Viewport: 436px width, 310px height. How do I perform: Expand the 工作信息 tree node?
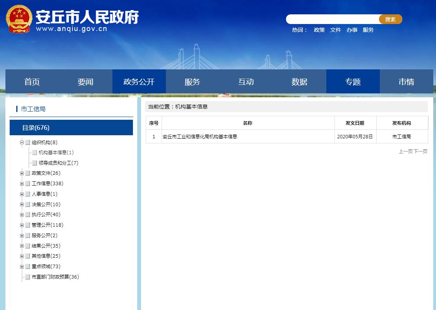click(22, 184)
